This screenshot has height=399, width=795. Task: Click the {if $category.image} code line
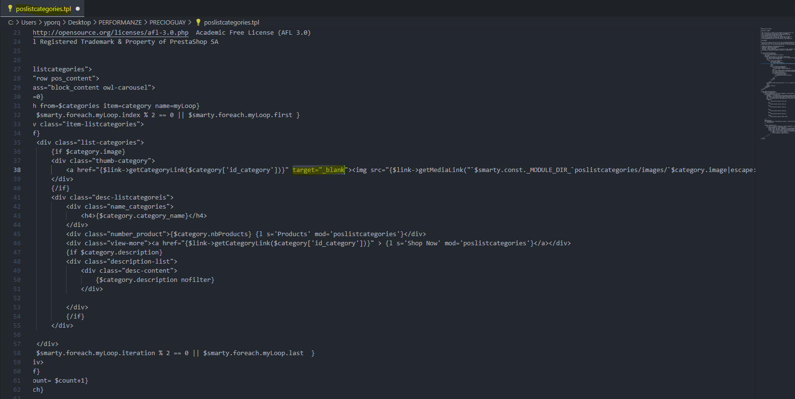pyautogui.click(x=88, y=152)
